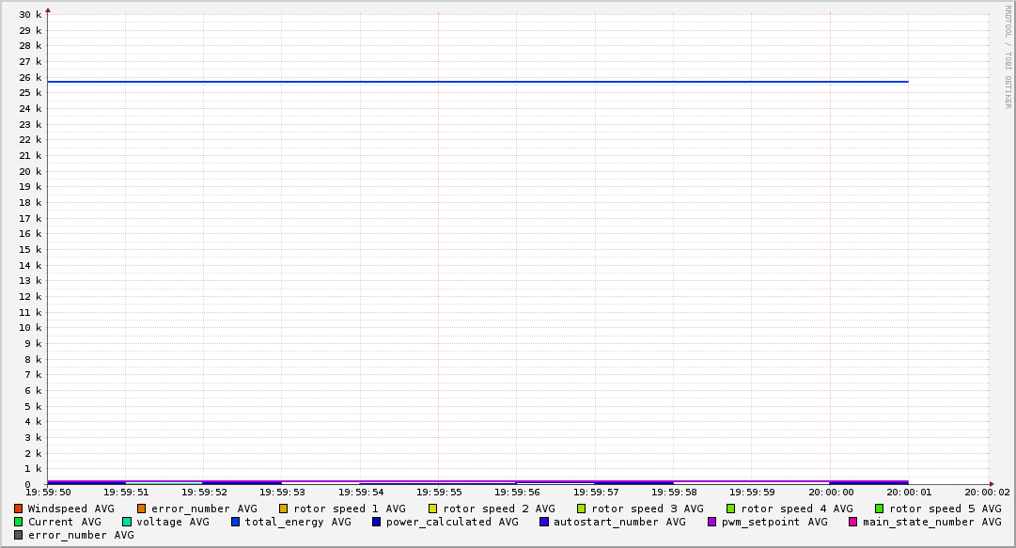The image size is (1016, 548).
Task: Select the rotor speed 2 AVG color box
Action: click(433, 509)
